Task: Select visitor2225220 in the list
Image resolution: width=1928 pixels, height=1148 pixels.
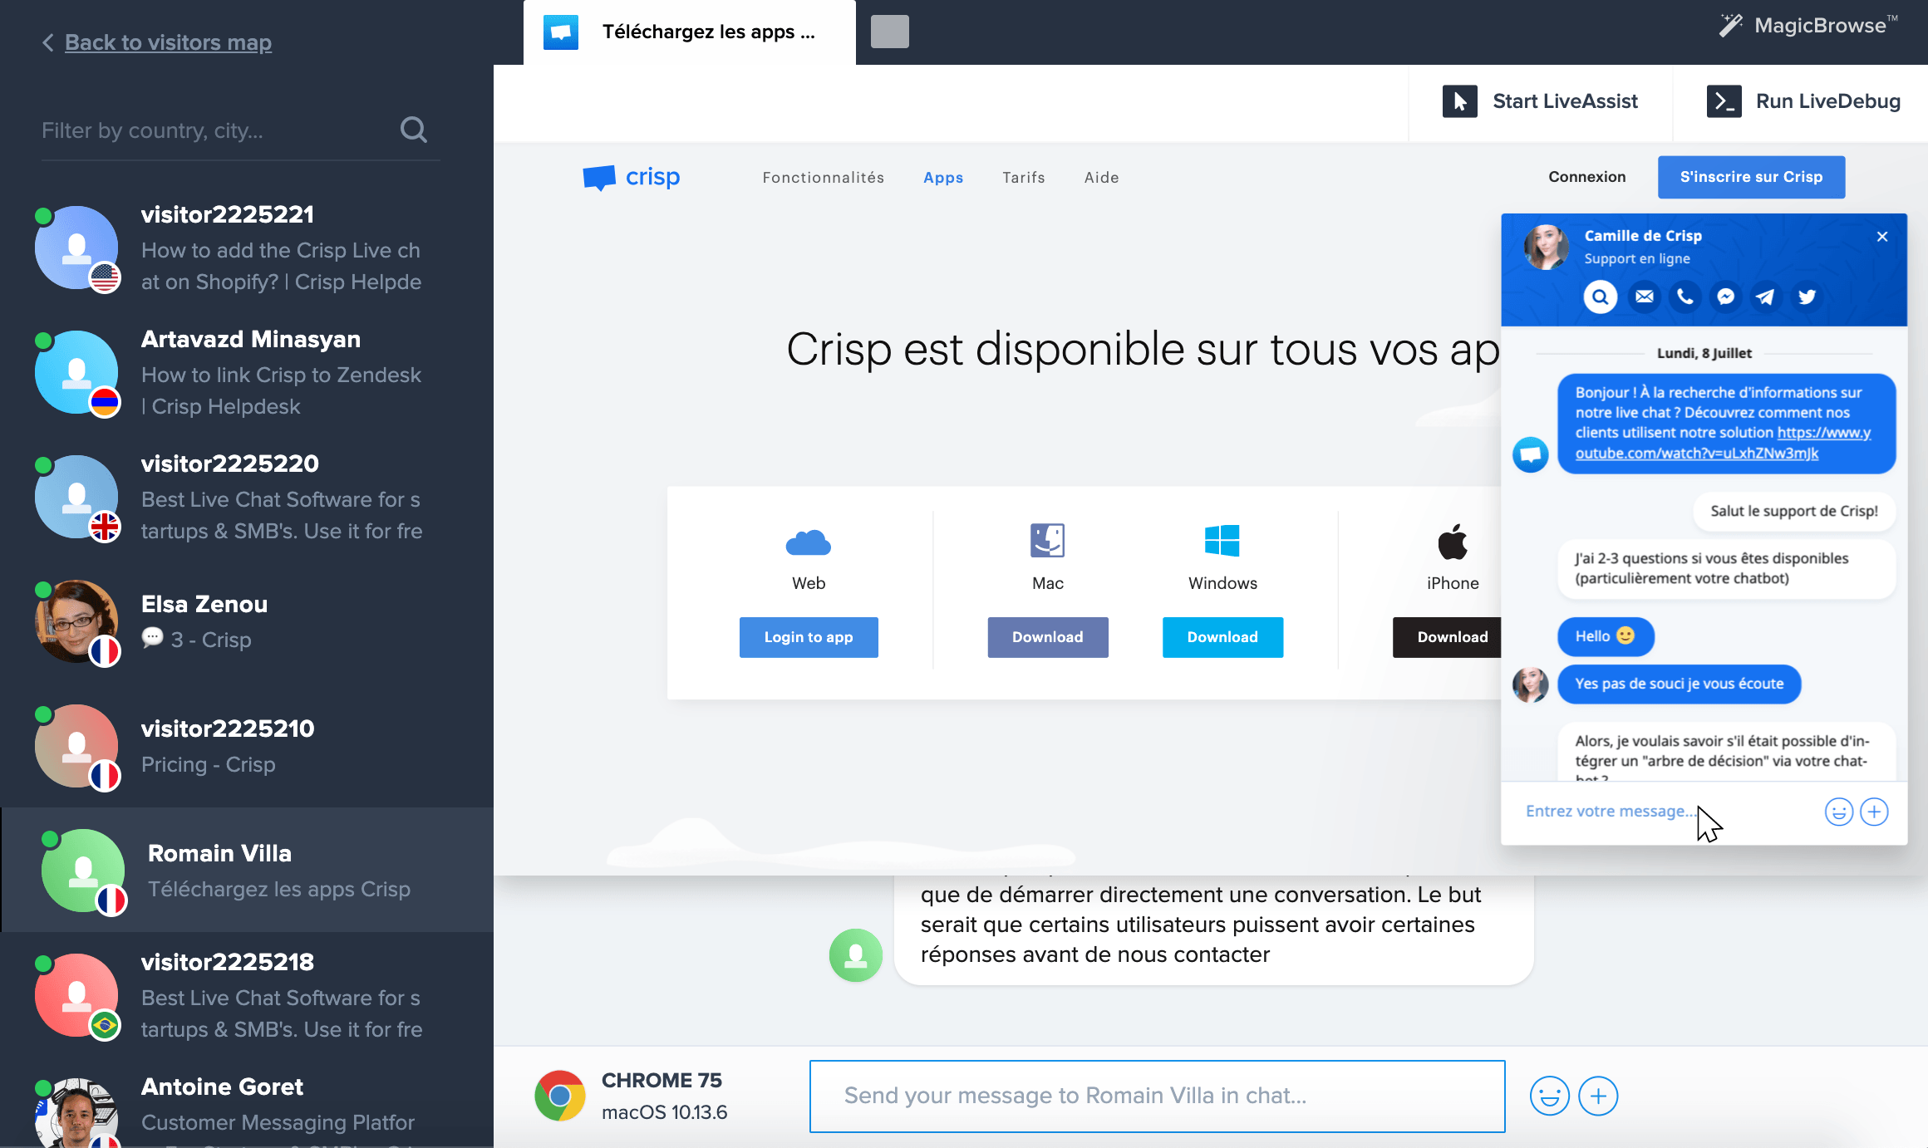Action: pos(247,497)
